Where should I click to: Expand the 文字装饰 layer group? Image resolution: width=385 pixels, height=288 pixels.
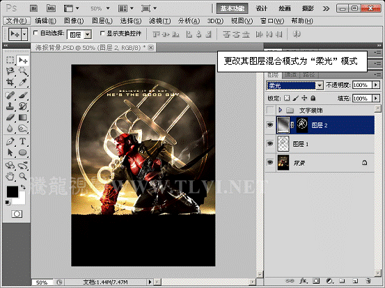click(280, 110)
